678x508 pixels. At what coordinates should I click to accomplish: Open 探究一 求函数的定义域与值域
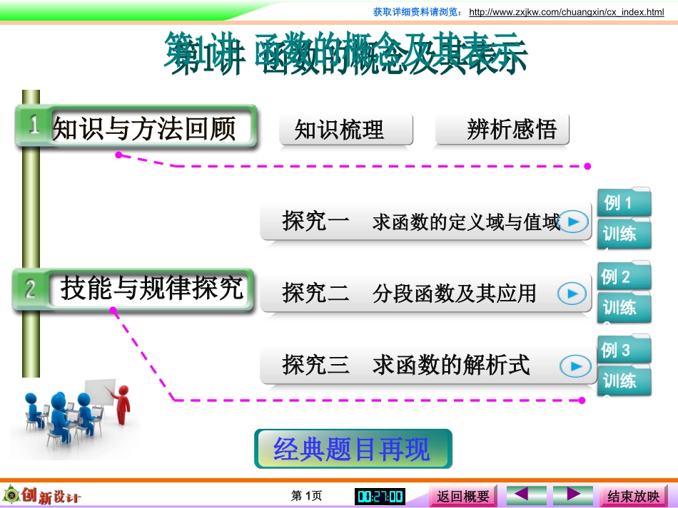coord(426,221)
